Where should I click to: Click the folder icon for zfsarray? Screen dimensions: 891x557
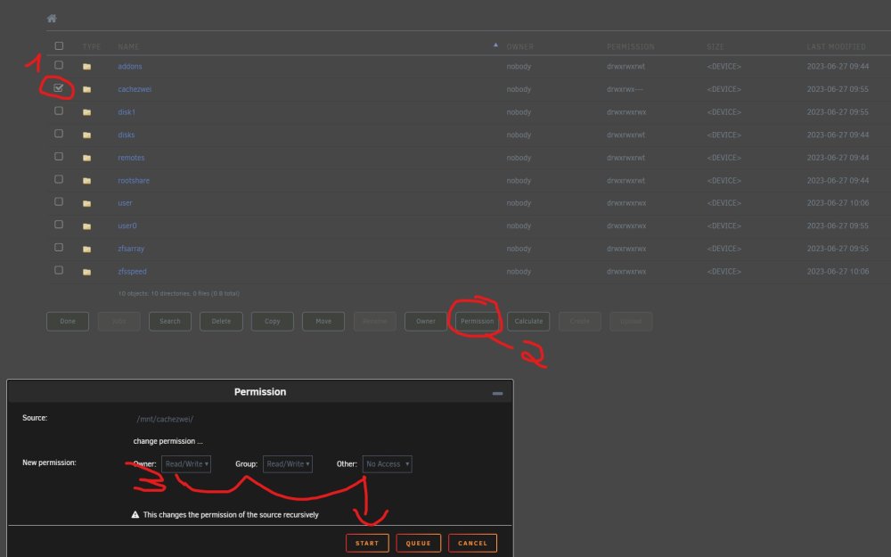click(x=87, y=249)
